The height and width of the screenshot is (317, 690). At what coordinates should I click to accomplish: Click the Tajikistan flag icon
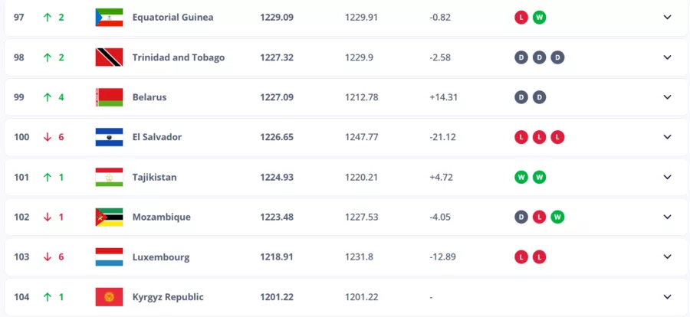[x=109, y=177]
